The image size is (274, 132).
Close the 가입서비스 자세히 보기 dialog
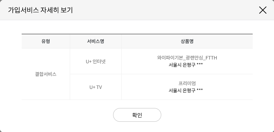coord(263,10)
